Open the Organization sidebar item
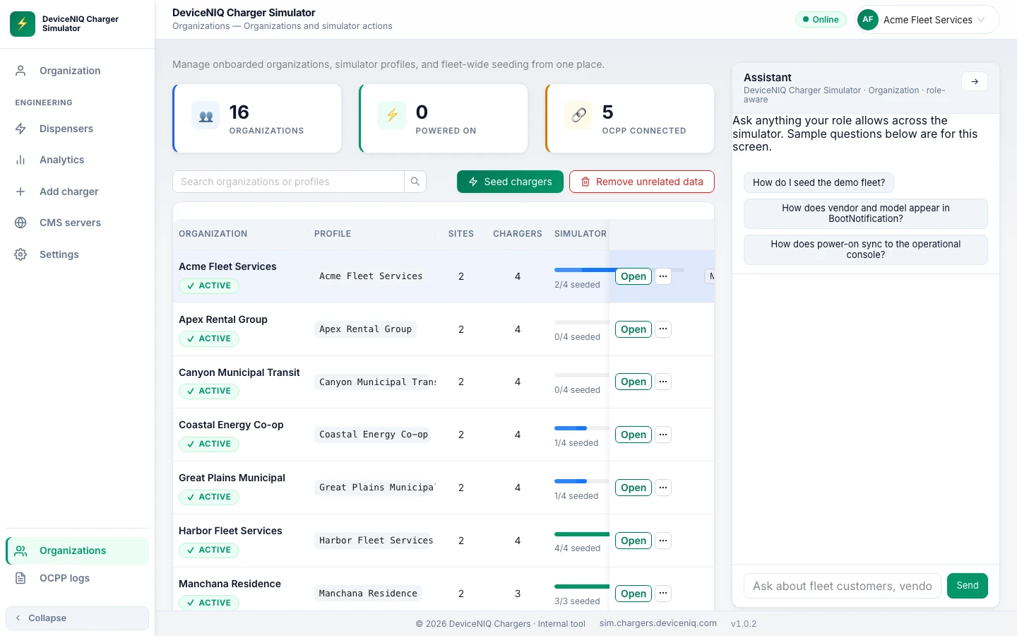Viewport: 1017px width, 636px height. coord(78,71)
